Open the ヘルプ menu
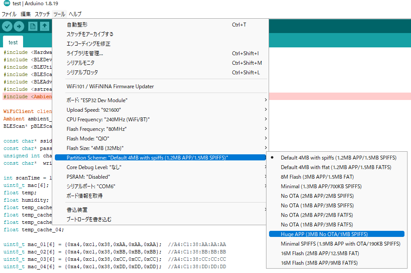This screenshot has width=411, height=273. pyautogui.click(x=75, y=14)
